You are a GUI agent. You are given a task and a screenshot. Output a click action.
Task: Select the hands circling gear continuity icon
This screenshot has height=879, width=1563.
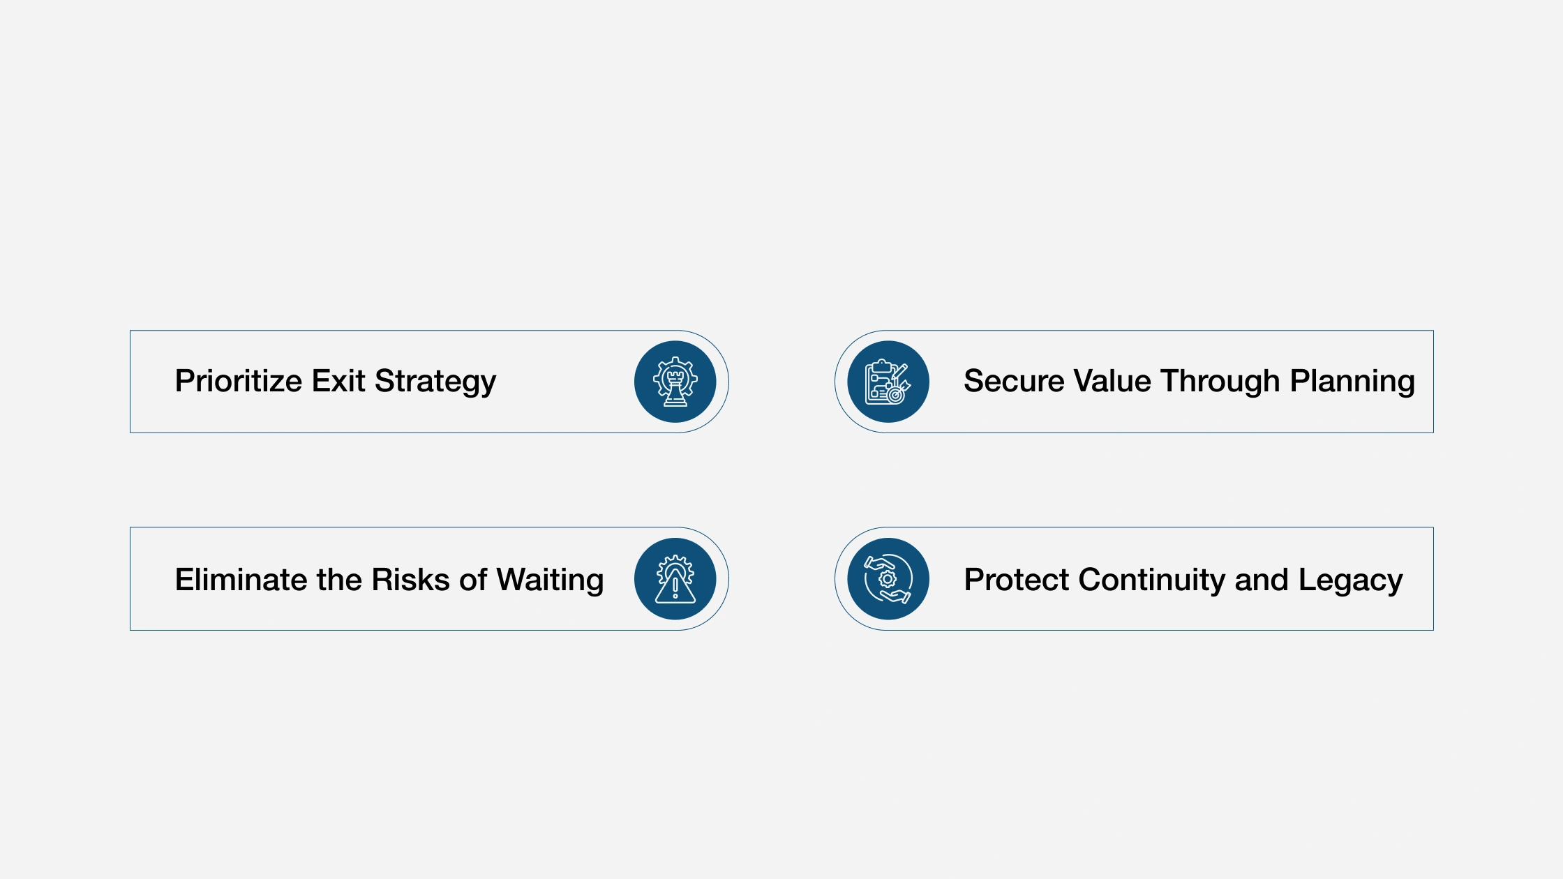888,579
